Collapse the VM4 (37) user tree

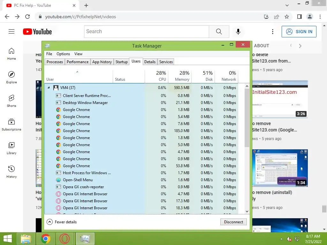(x=49, y=88)
